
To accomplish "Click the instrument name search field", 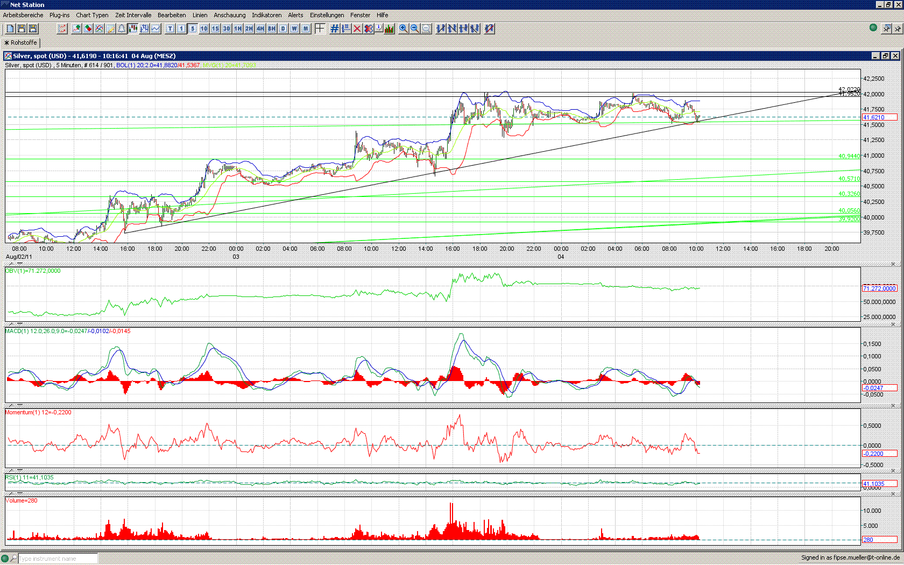I will click(58, 559).
